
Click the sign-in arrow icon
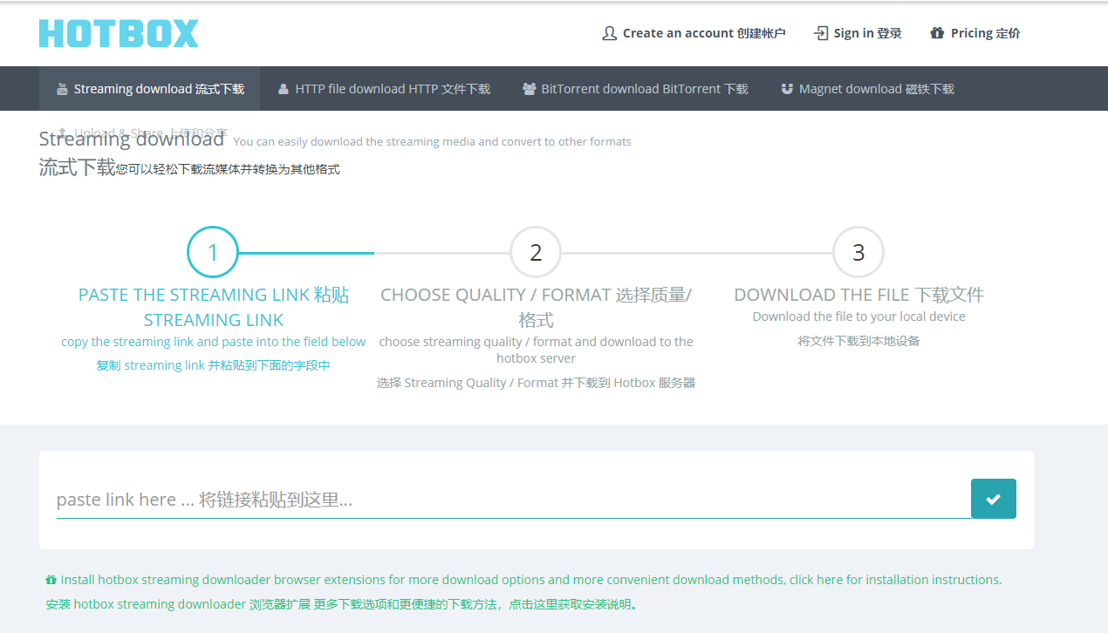point(820,33)
